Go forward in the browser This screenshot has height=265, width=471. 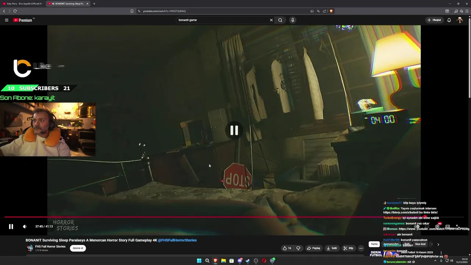(10, 11)
